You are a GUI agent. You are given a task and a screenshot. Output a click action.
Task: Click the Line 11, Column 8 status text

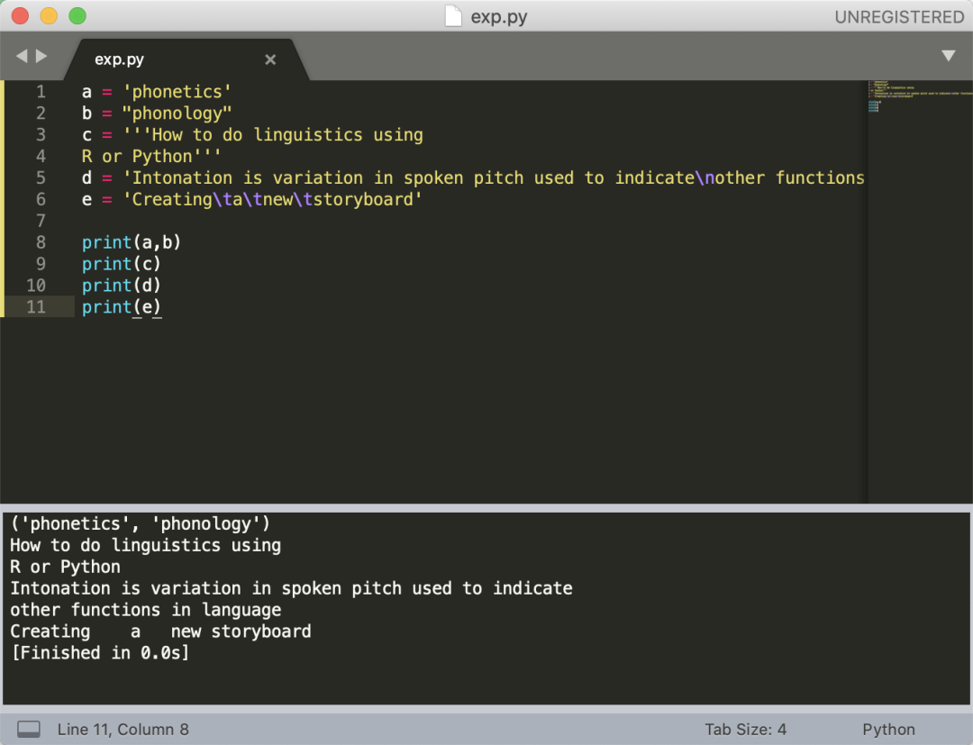[123, 729]
